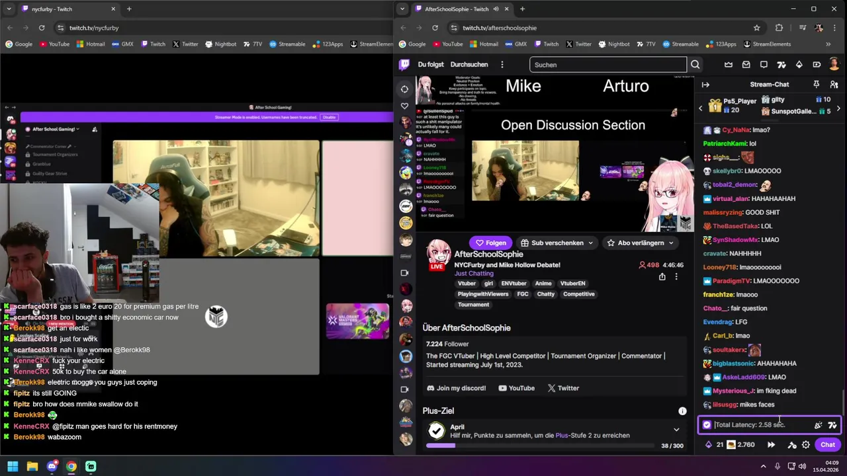Open the 7TV emote menu in chat input

[832, 425]
